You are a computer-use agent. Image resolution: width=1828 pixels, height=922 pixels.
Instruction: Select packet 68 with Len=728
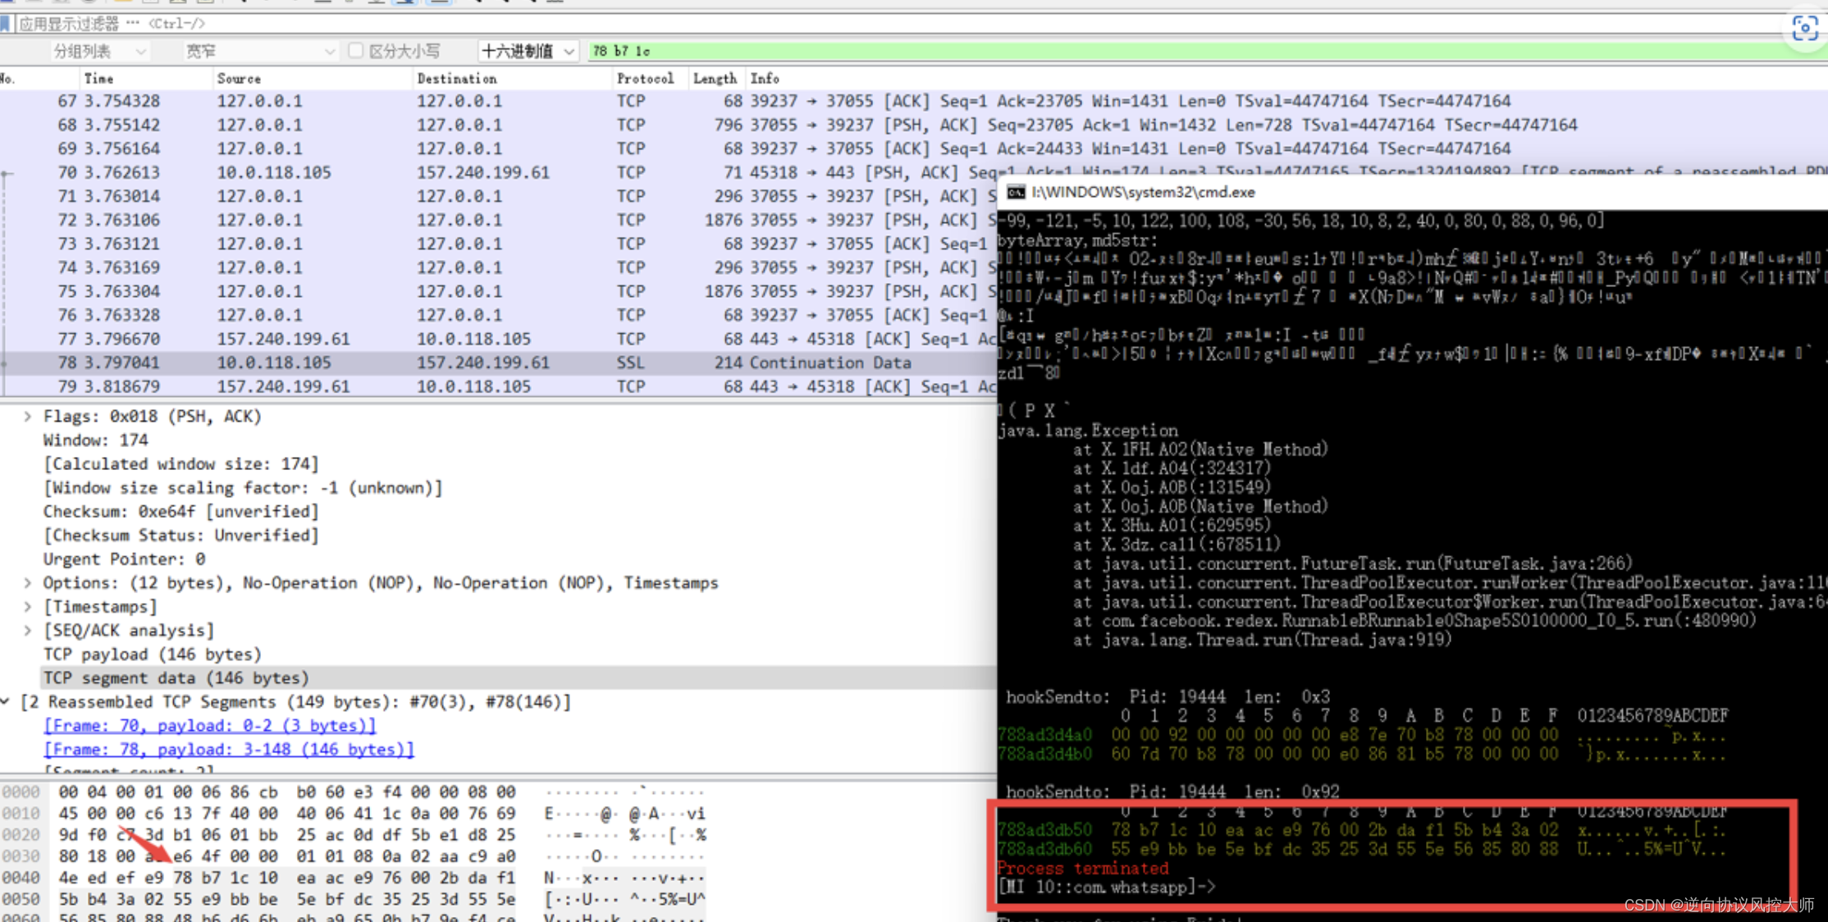coord(914,125)
